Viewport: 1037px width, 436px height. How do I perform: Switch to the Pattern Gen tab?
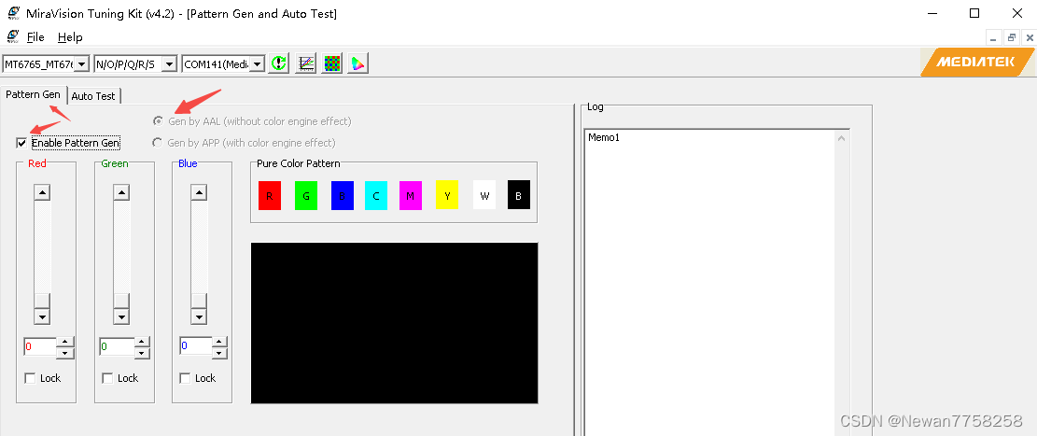pos(33,94)
